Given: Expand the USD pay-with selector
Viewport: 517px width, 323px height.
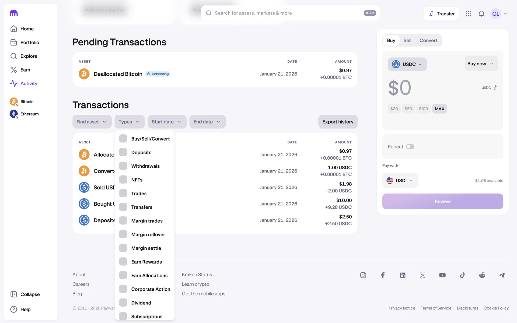Looking at the screenshot, I should [400, 180].
